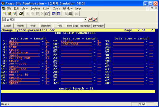Open the File menu
Screen dimensions: 159x107
[9, 8]
